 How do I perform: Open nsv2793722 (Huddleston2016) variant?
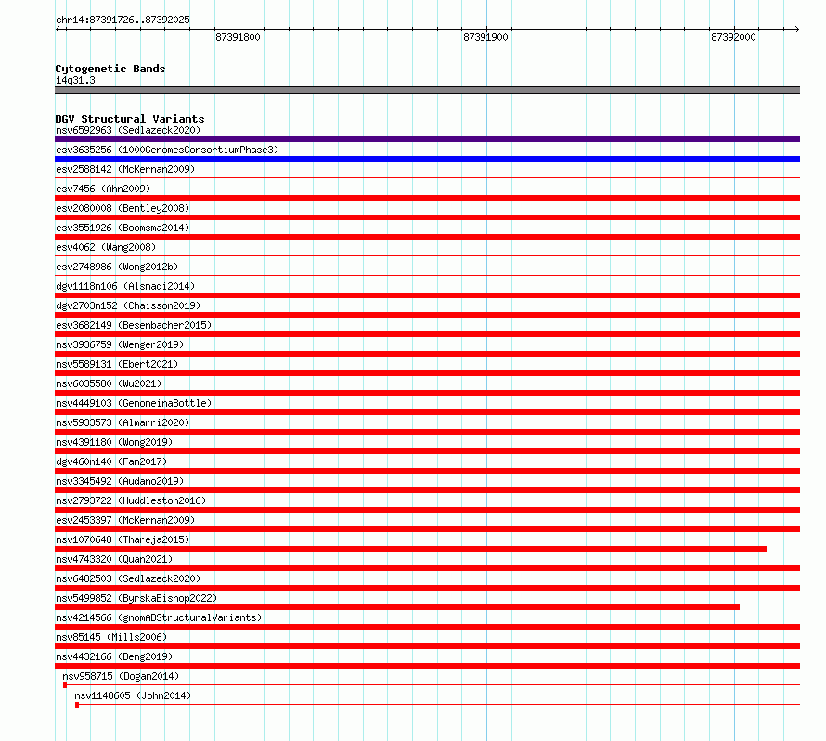(x=131, y=500)
